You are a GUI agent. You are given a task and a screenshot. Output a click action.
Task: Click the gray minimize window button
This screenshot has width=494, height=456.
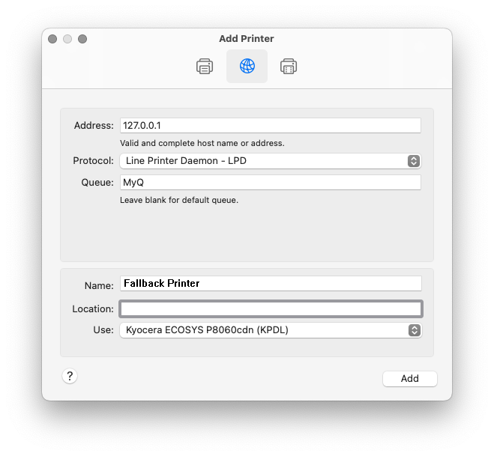(67, 39)
